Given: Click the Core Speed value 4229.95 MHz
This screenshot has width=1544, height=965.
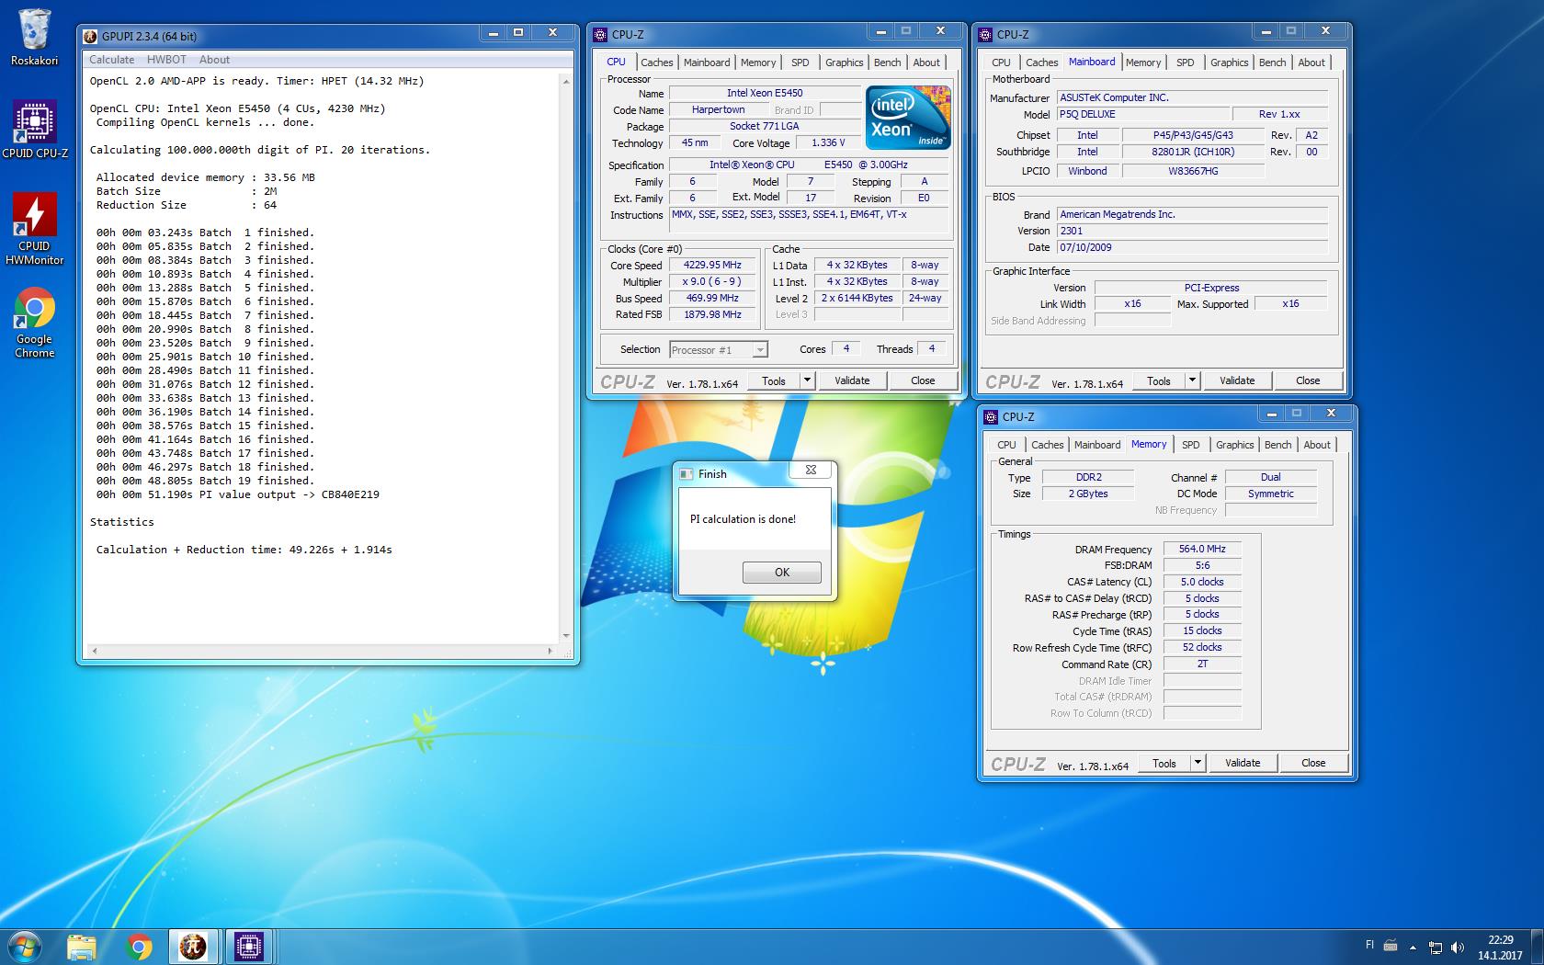Looking at the screenshot, I should 712,265.
